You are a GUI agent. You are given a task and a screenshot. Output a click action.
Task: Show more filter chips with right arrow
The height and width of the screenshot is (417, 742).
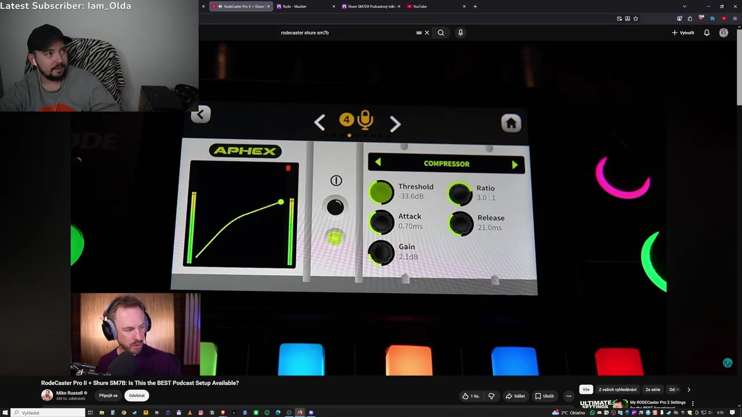pos(689,390)
